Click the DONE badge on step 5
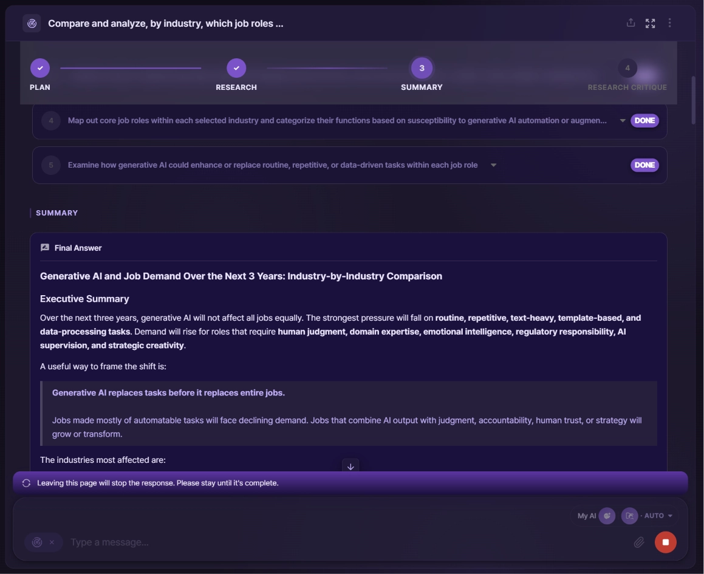 tap(644, 165)
